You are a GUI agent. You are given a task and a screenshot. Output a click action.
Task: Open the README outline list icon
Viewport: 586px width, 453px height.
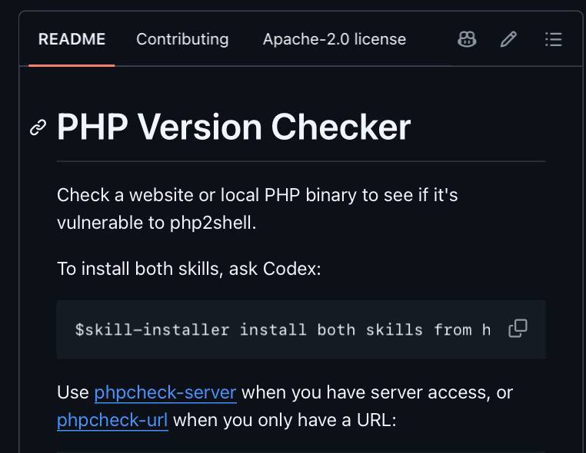[553, 39]
